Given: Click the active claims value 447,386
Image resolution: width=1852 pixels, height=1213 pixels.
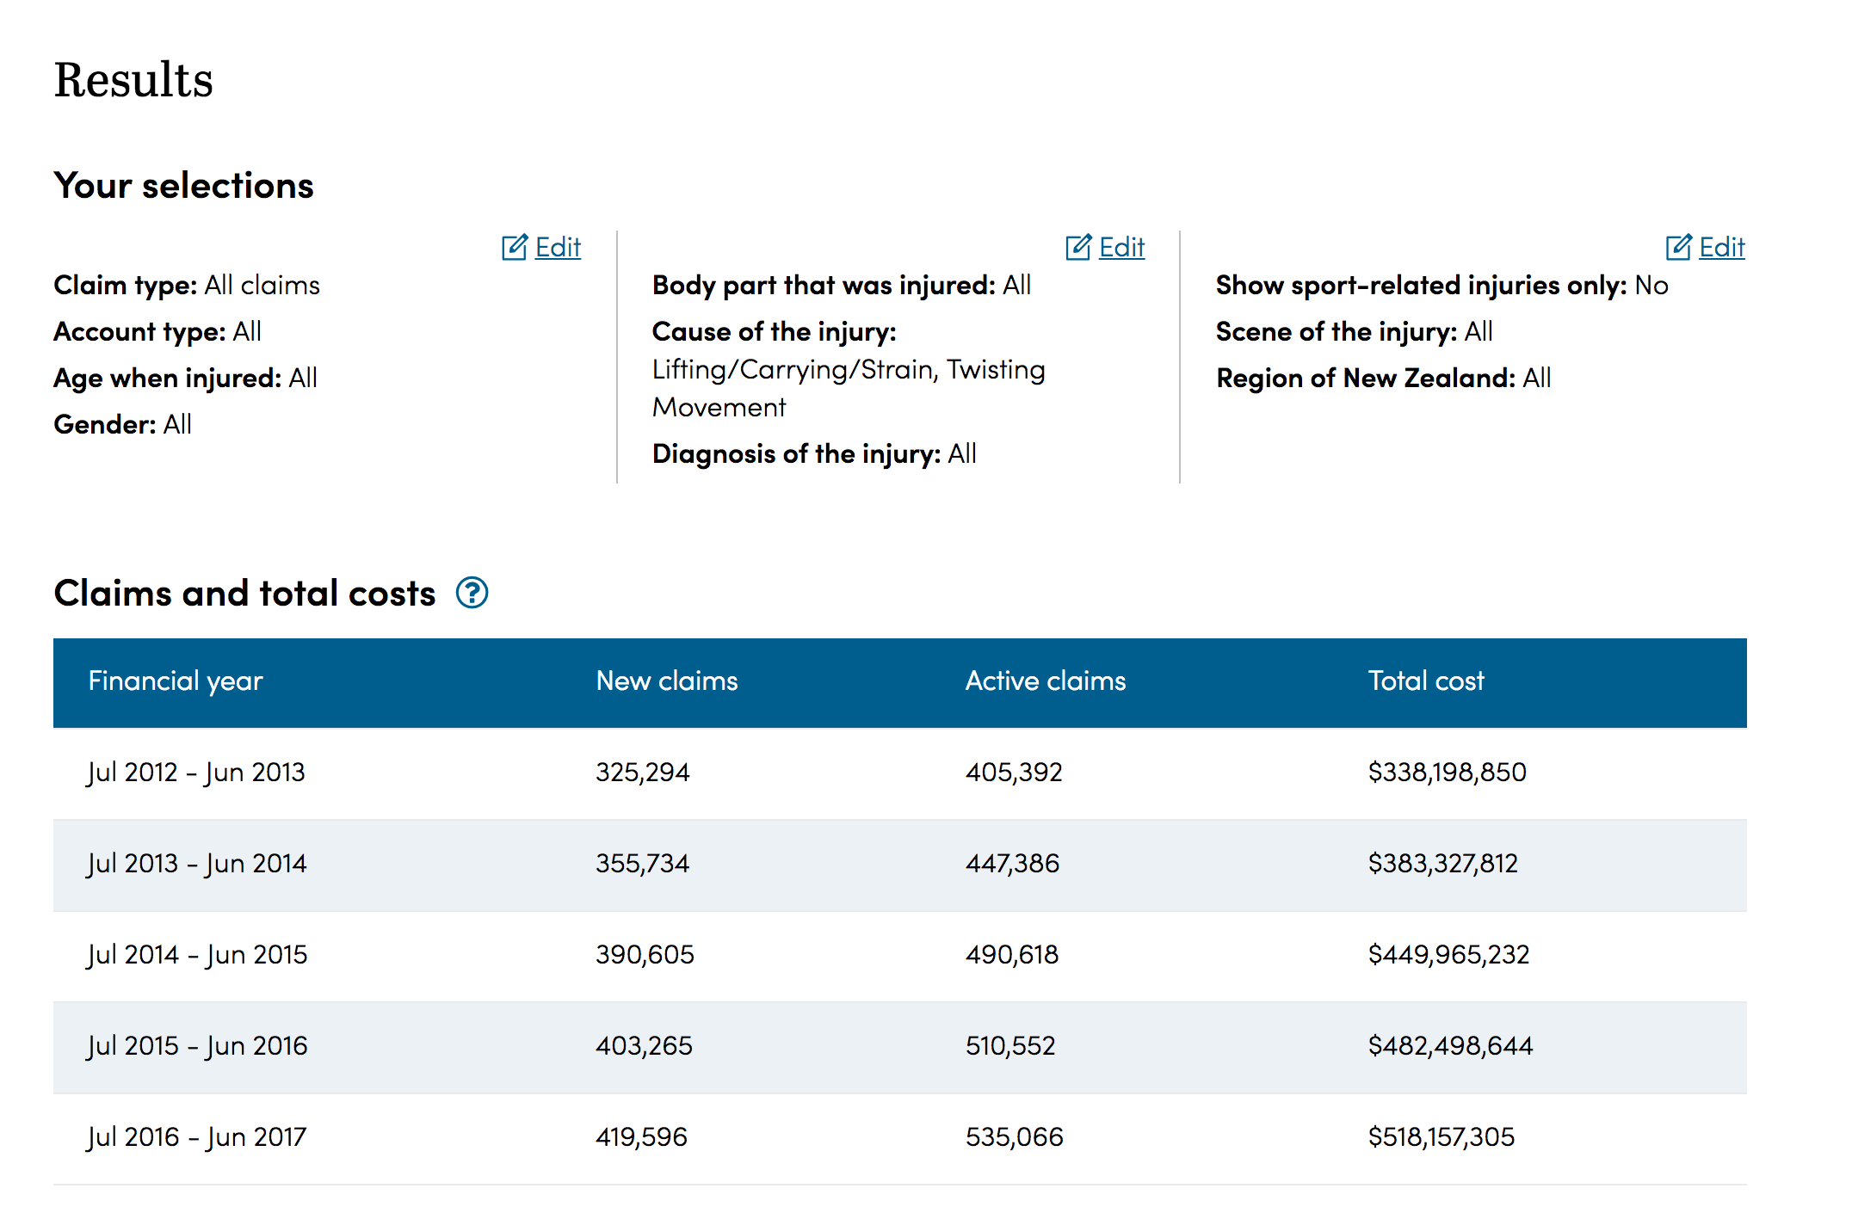Looking at the screenshot, I should tap(1012, 864).
